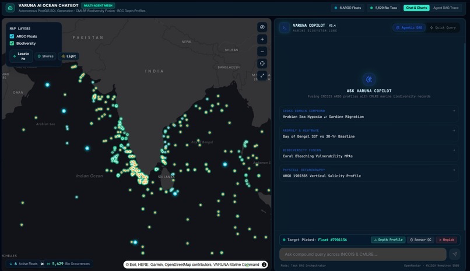
Task: Click the Indian Ocean map label
Action: click(x=89, y=176)
